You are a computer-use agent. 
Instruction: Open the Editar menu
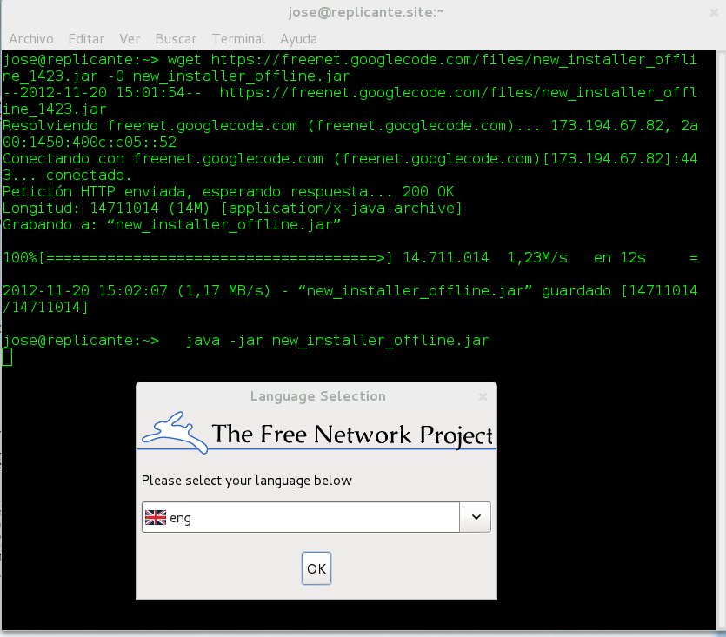85,39
